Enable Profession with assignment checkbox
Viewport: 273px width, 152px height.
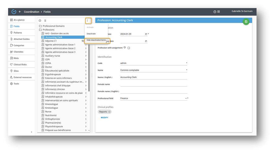(129, 48)
